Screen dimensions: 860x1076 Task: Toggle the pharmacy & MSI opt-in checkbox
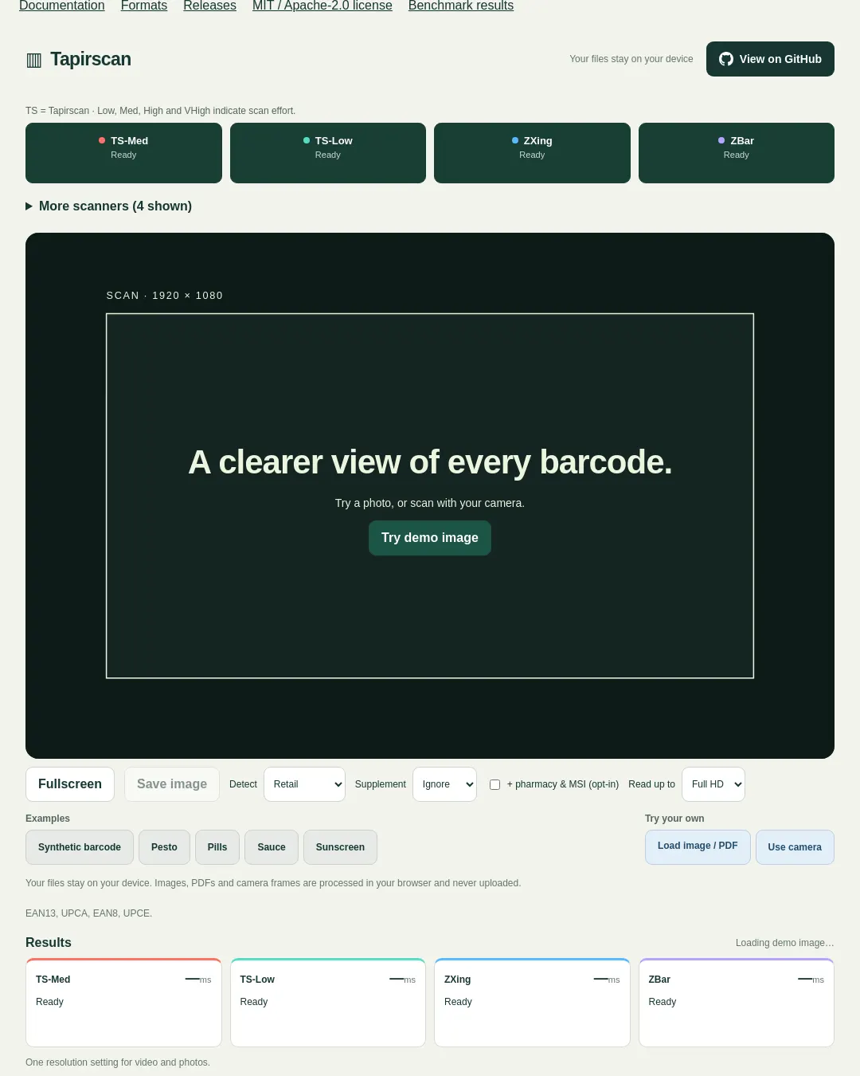(494, 784)
